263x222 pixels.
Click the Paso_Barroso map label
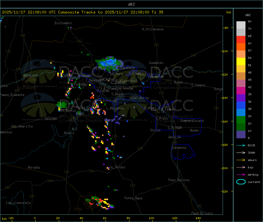(179, 180)
